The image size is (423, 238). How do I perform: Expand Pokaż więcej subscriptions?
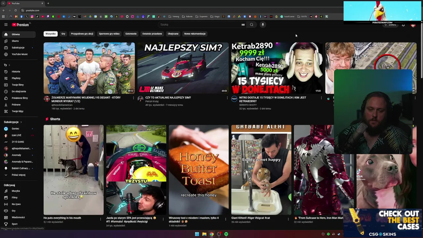click(x=19, y=175)
